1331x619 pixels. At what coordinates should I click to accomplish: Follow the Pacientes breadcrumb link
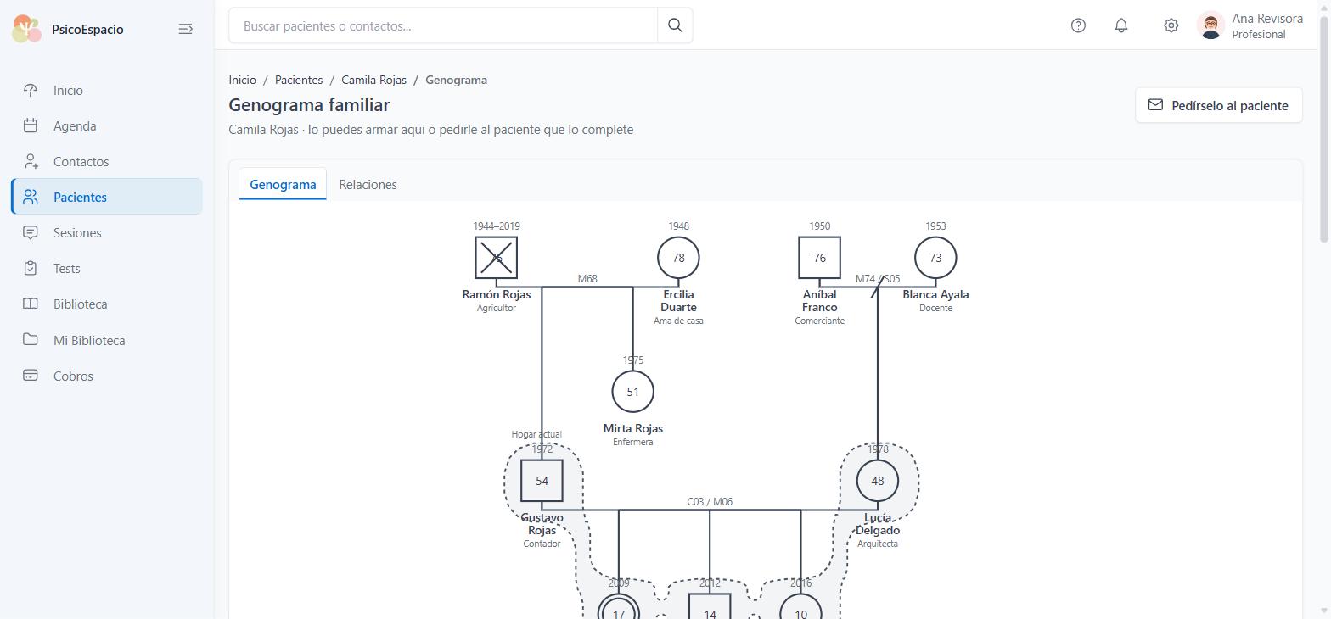coord(299,80)
